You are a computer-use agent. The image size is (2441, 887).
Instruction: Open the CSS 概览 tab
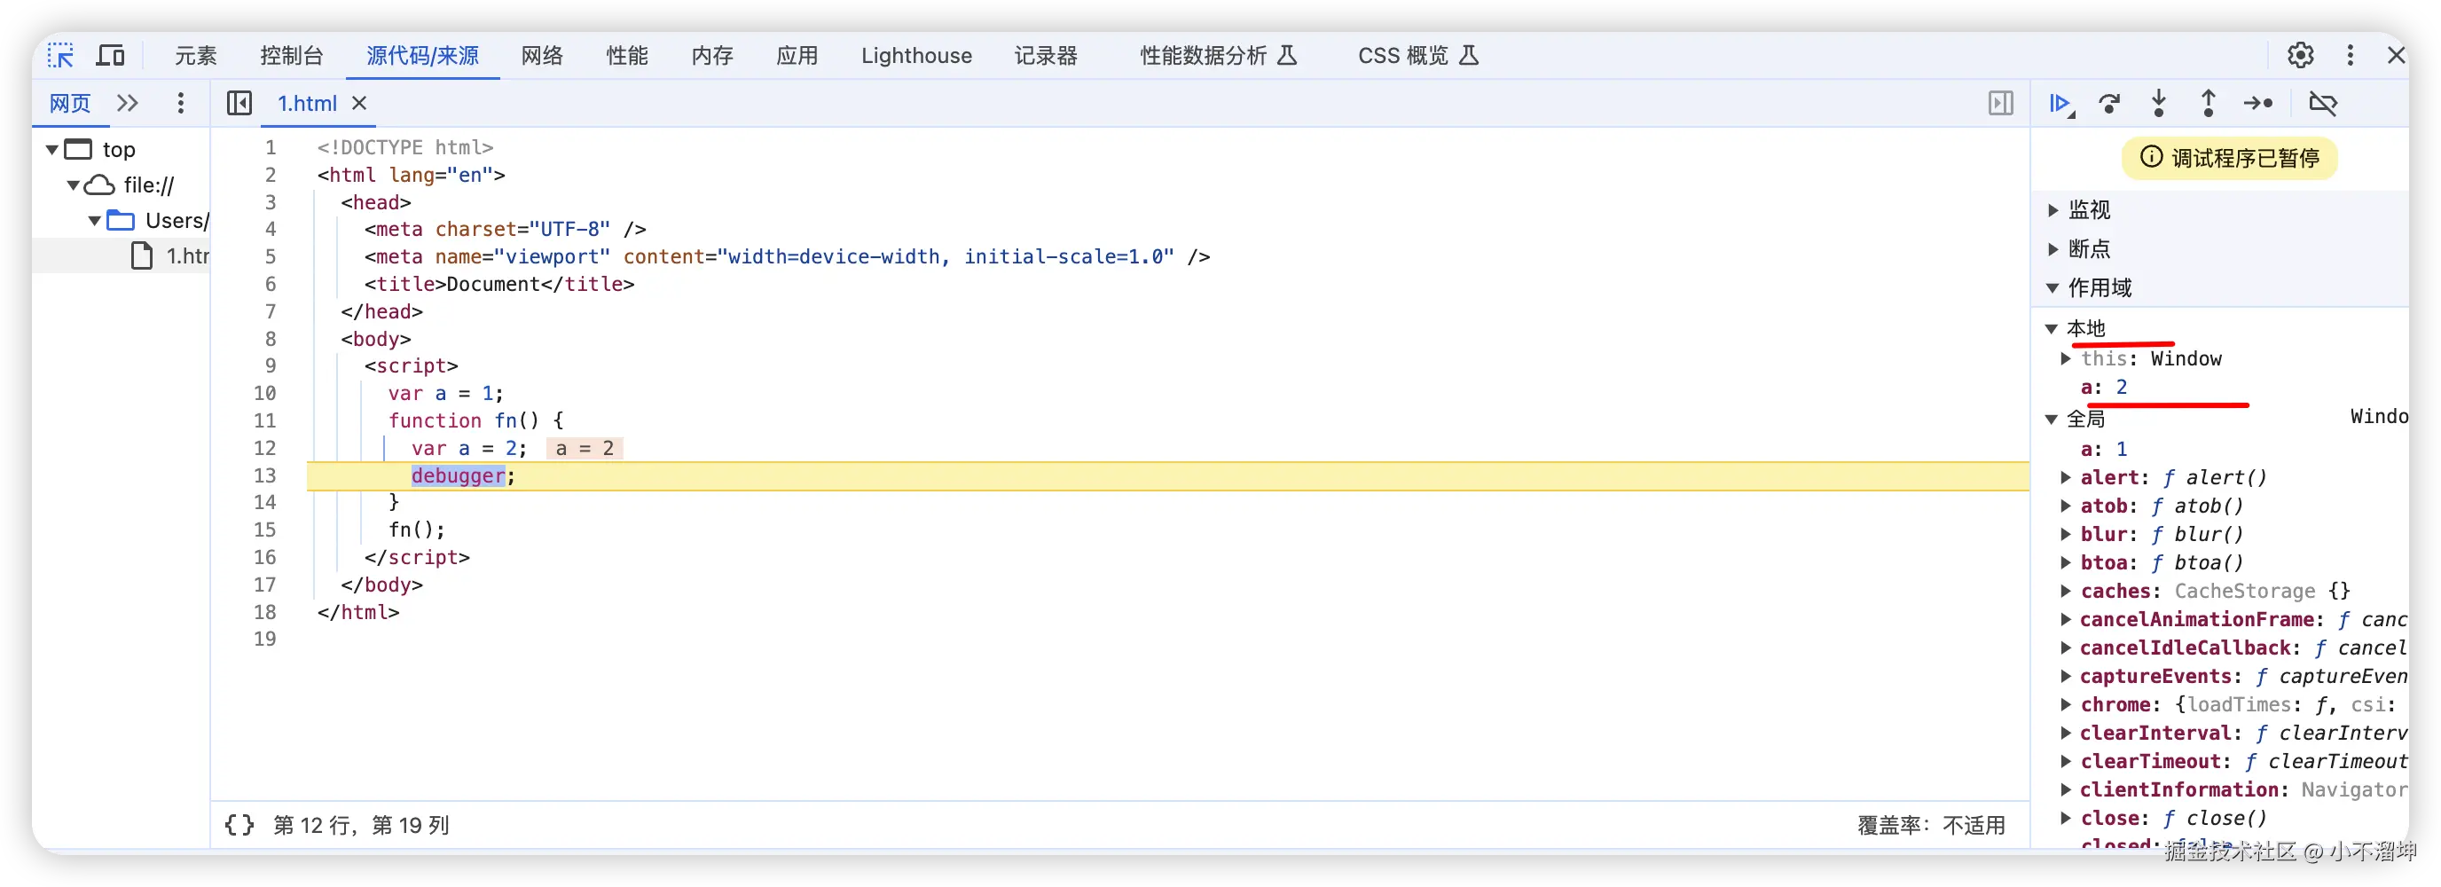1417,55
